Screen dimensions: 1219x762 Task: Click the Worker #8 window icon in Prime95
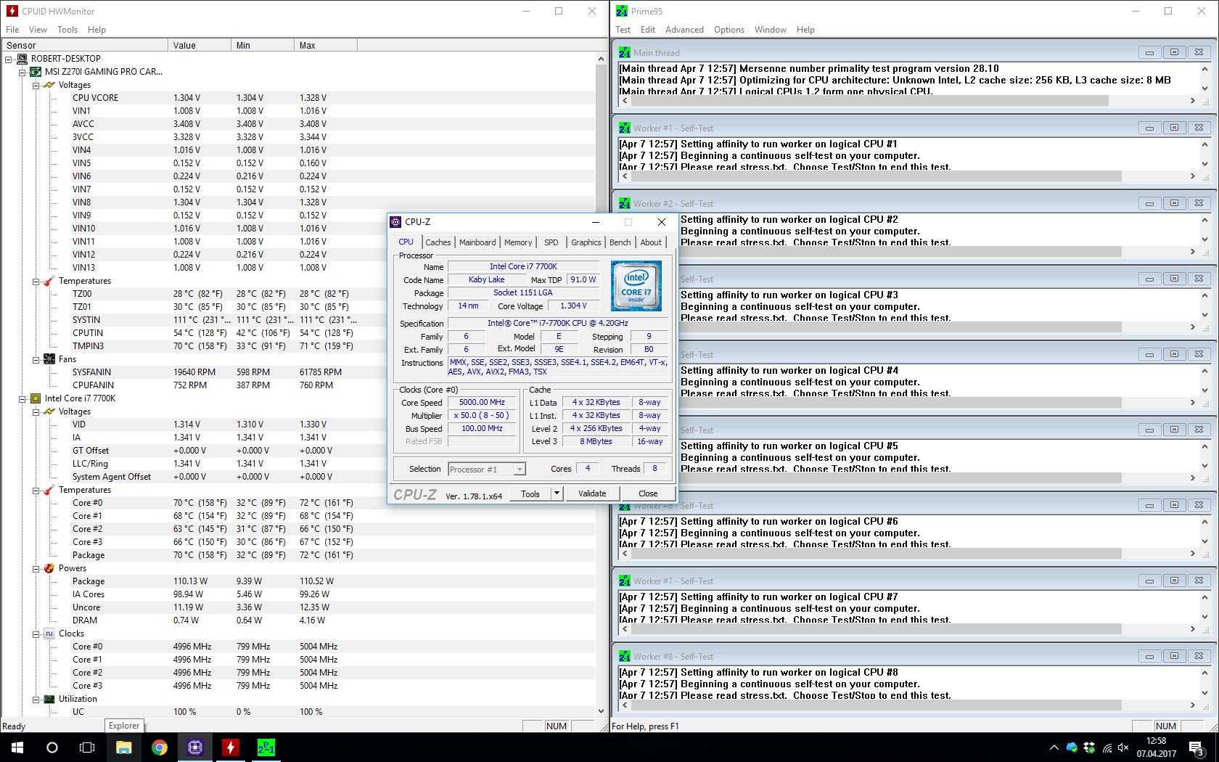[625, 656]
